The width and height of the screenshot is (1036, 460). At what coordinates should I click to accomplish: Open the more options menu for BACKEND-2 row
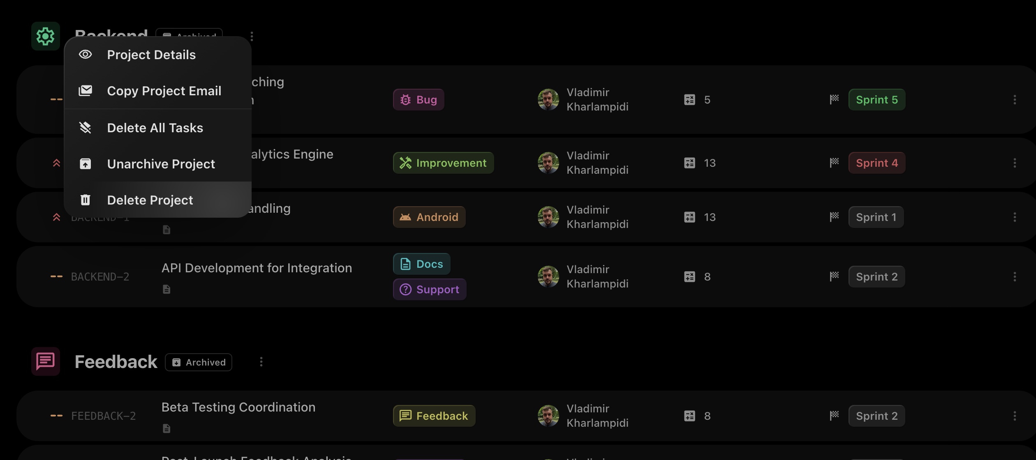click(x=1015, y=277)
